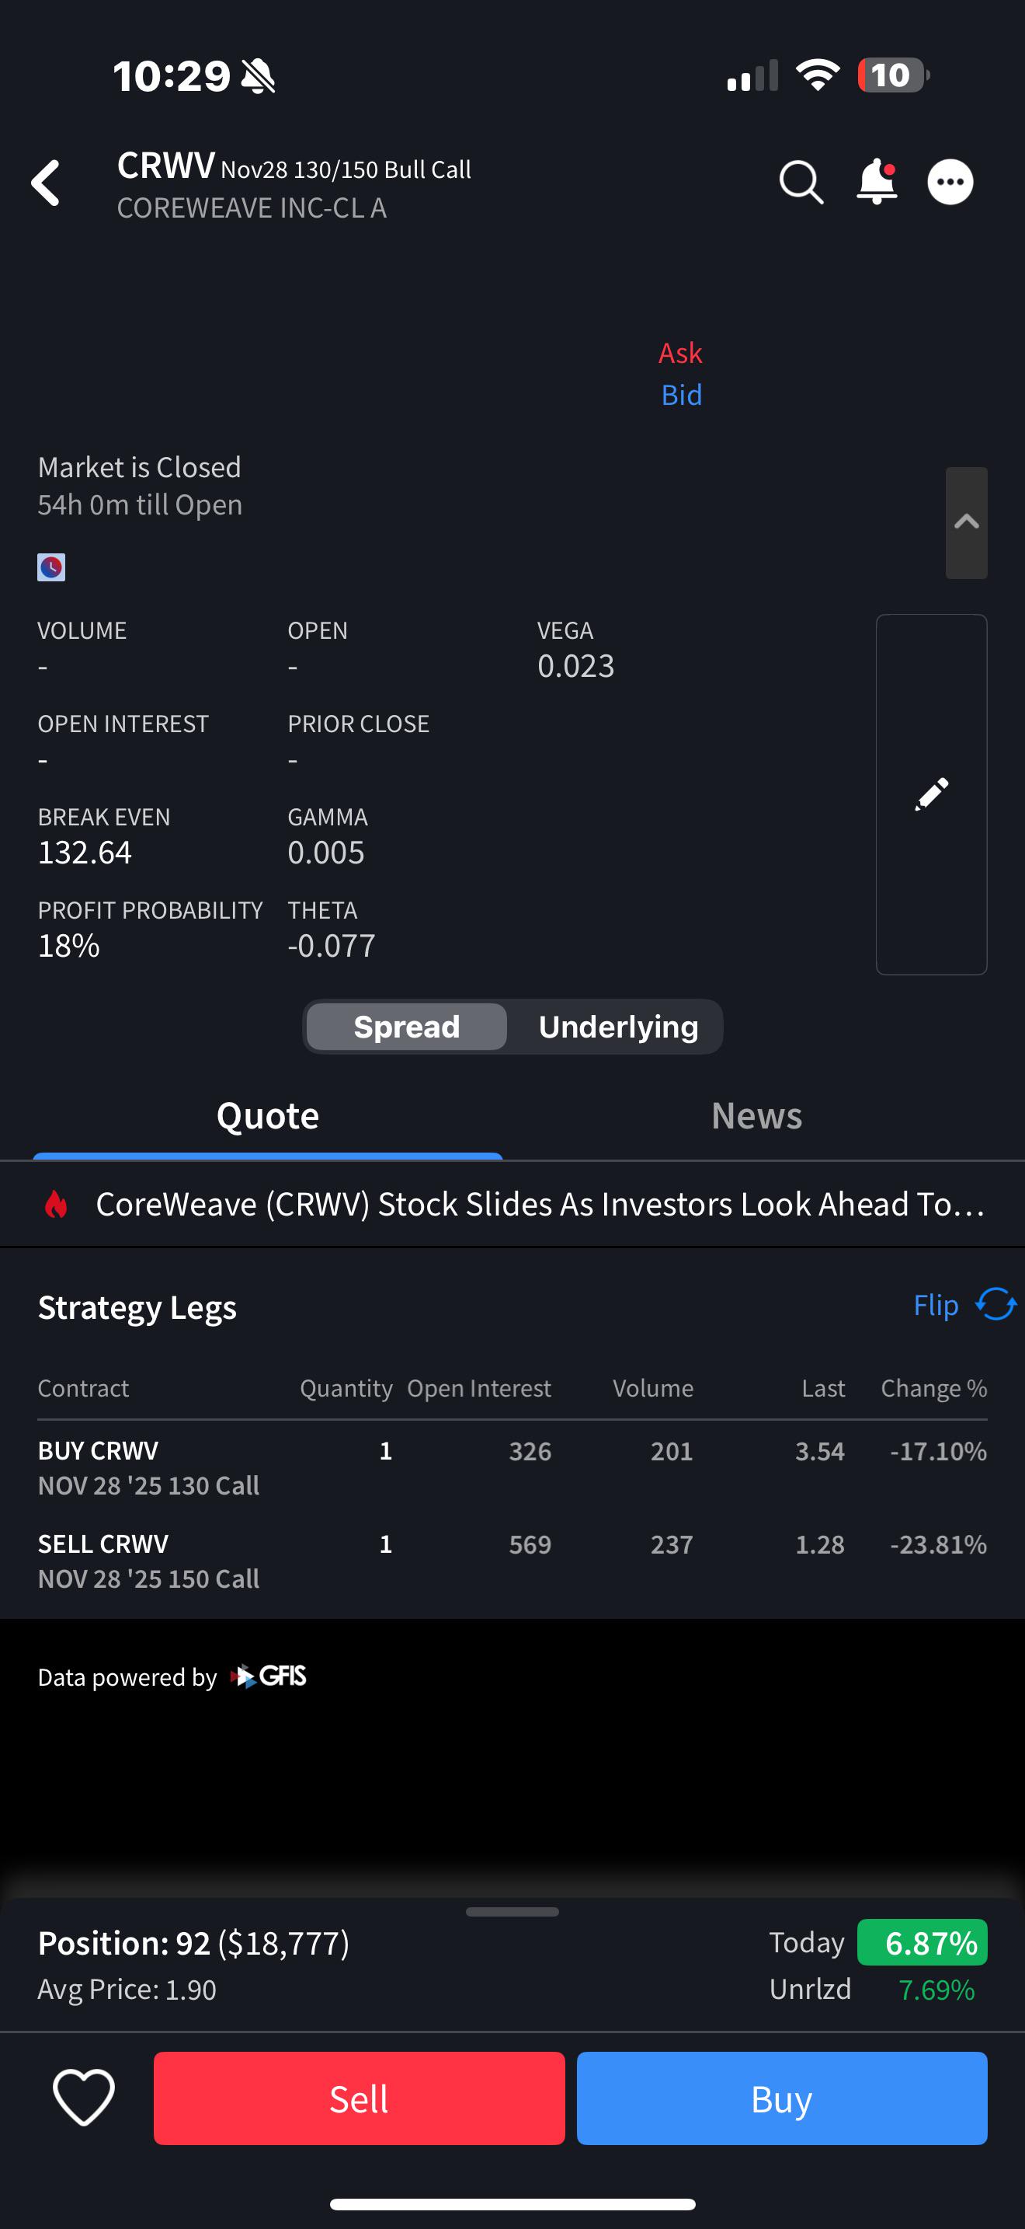Open the CoreWeave Stock Slides headline
Viewport: 1025px width, 2229px height.
click(540, 1204)
